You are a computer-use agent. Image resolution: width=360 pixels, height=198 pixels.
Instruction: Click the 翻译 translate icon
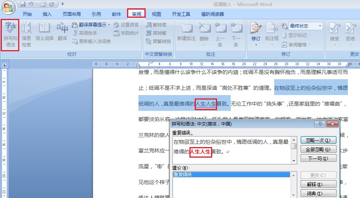coord(62,32)
